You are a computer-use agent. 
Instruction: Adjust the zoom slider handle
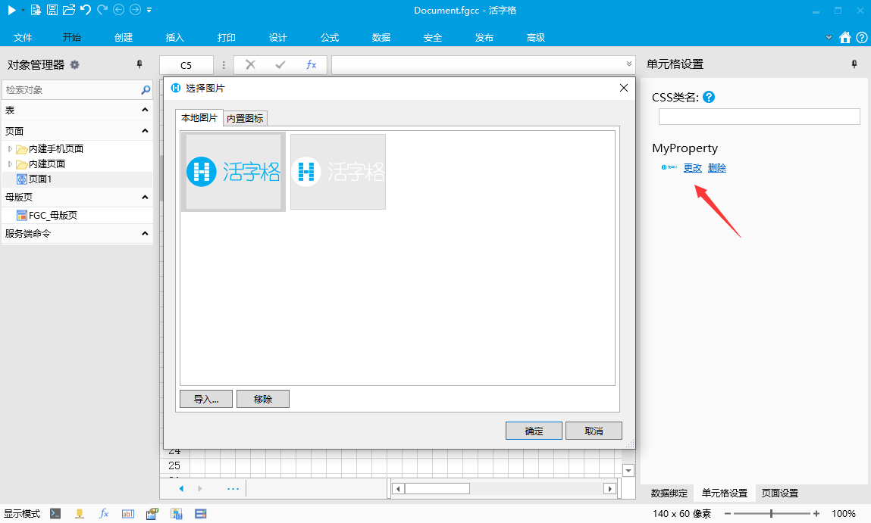pos(771,514)
